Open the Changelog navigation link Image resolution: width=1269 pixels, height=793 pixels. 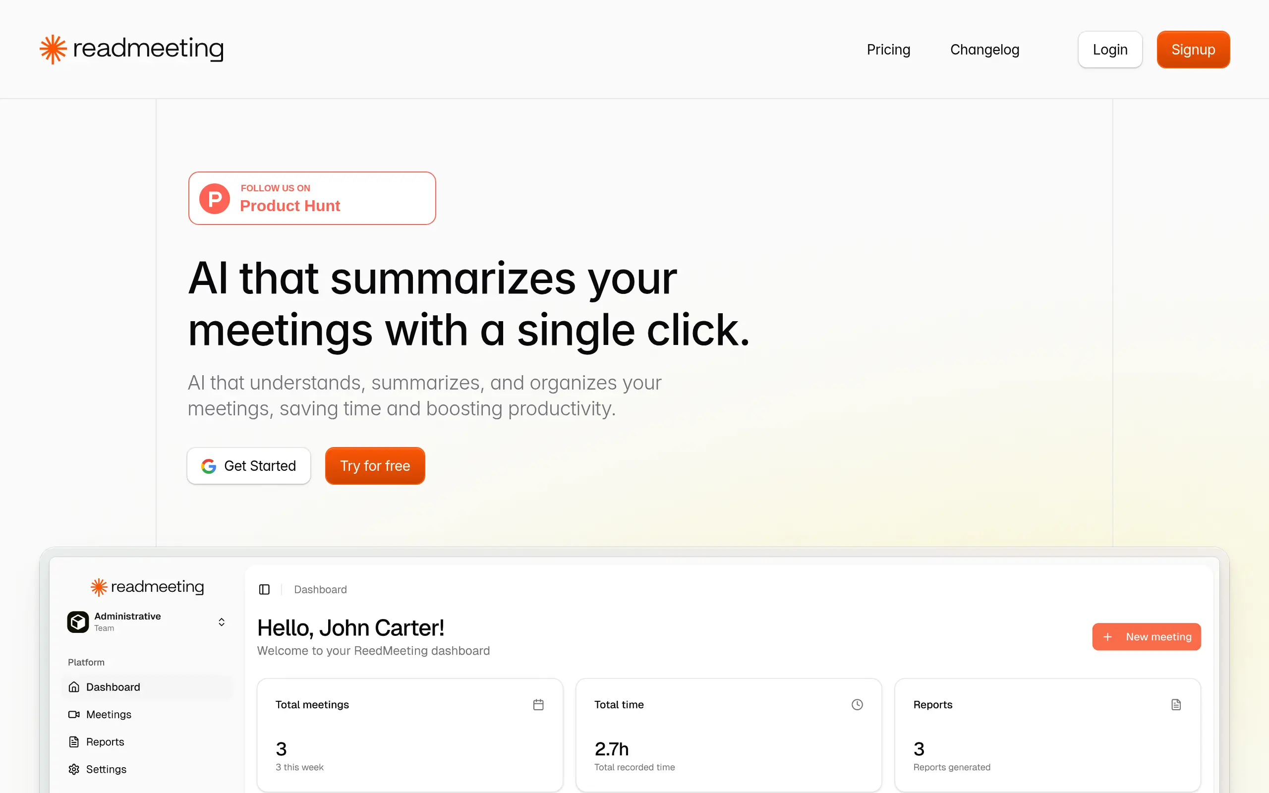point(984,49)
